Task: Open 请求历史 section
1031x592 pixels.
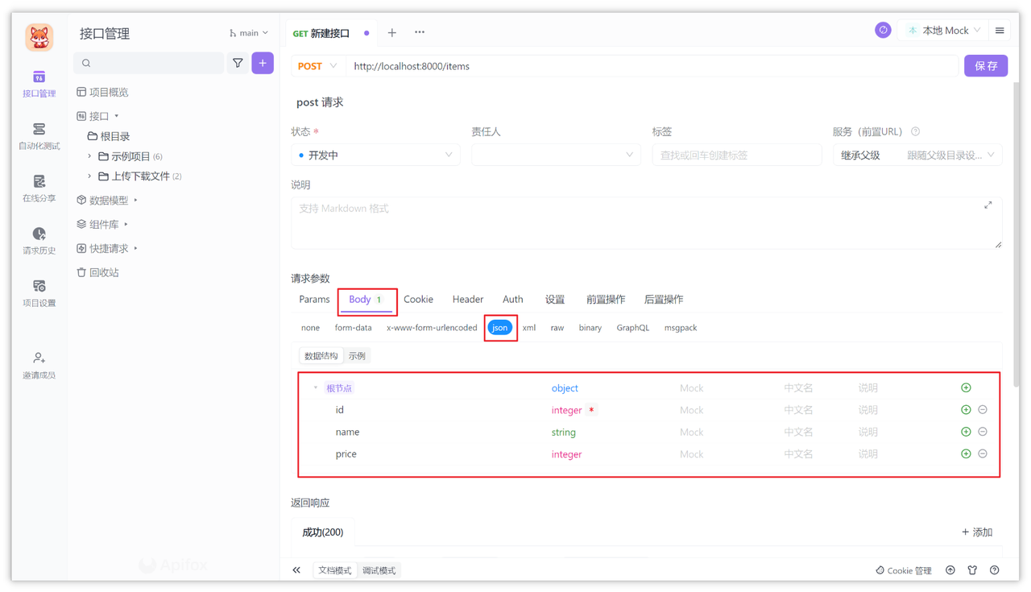Action: click(39, 241)
